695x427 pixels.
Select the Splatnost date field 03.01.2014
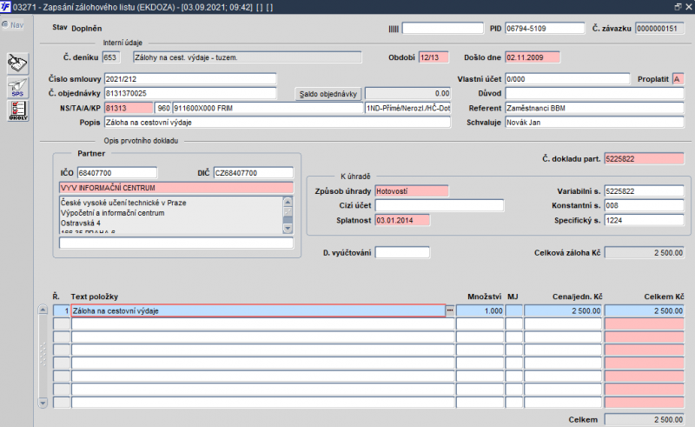[x=410, y=220]
